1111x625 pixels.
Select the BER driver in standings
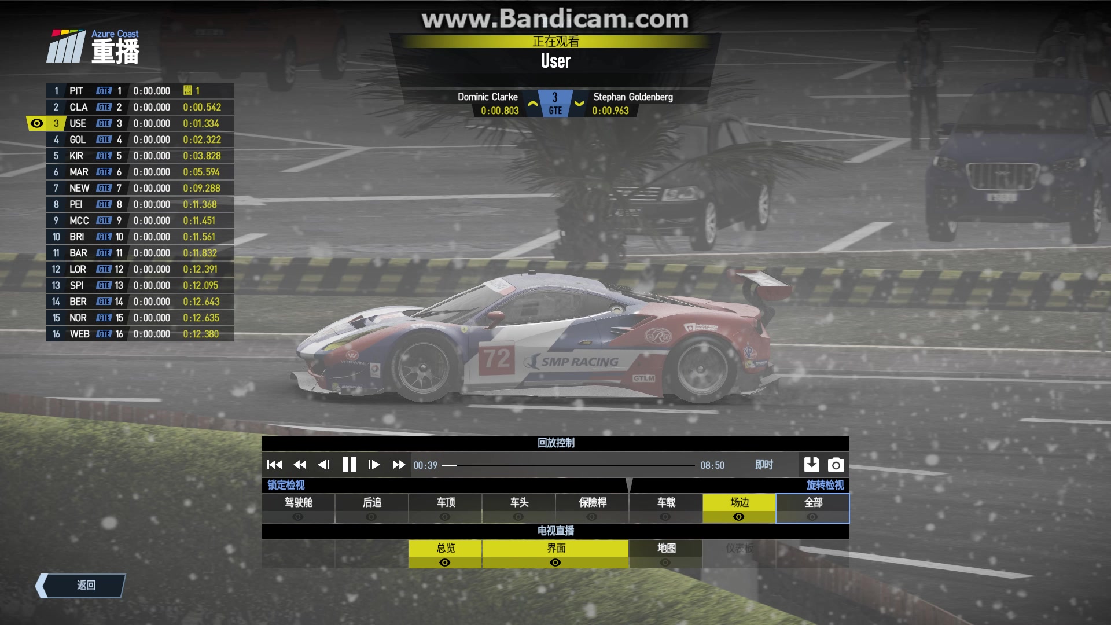pyautogui.click(x=140, y=302)
